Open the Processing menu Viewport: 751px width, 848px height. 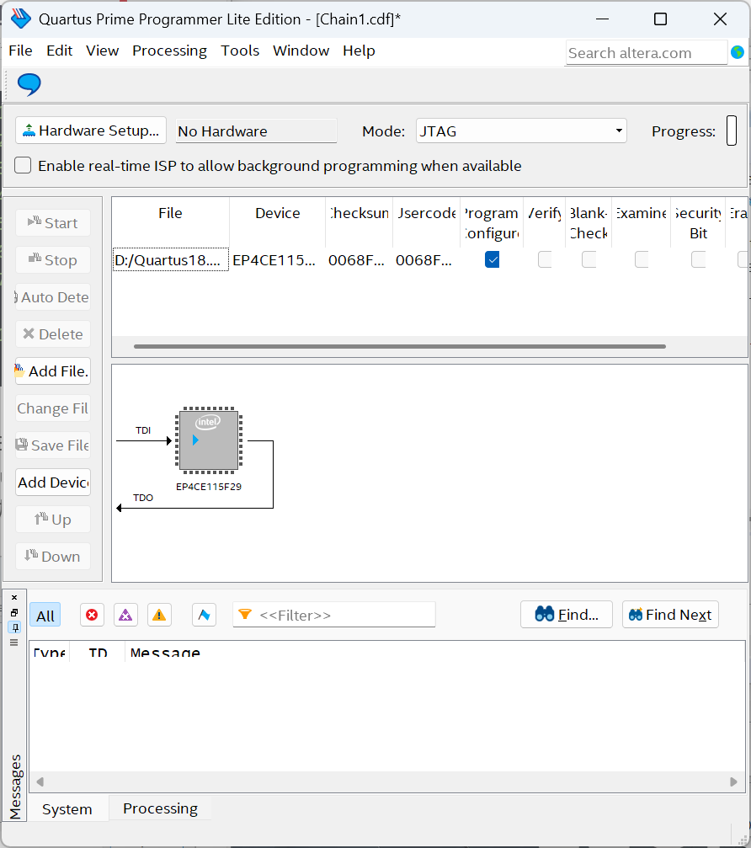click(x=170, y=51)
